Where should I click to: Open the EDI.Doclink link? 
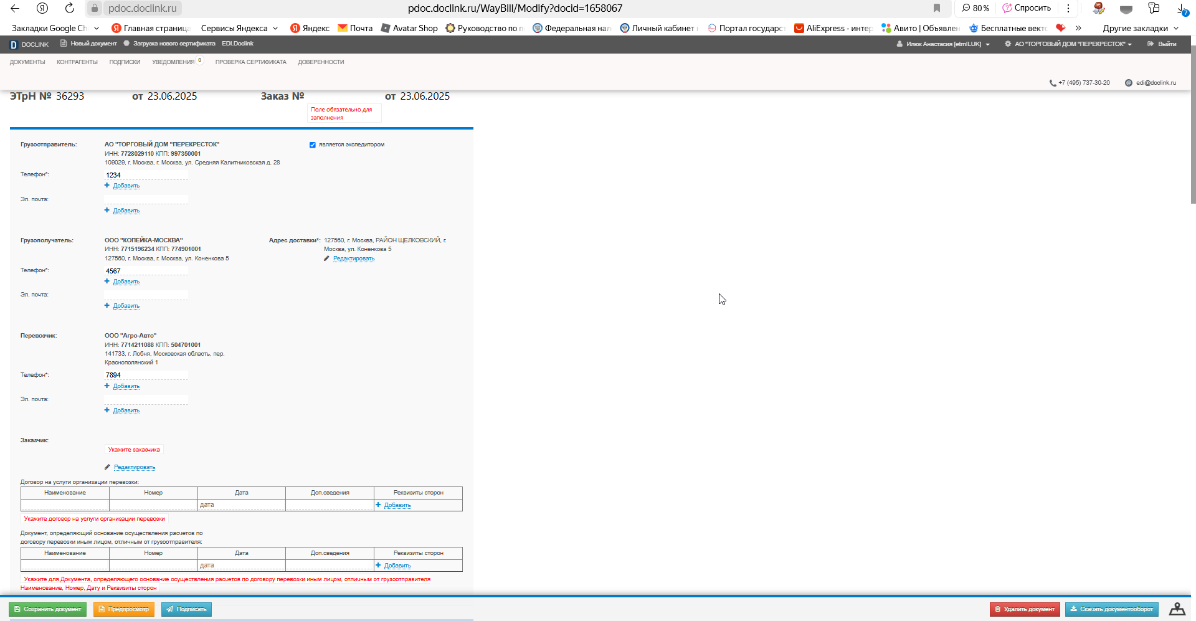click(x=237, y=44)
